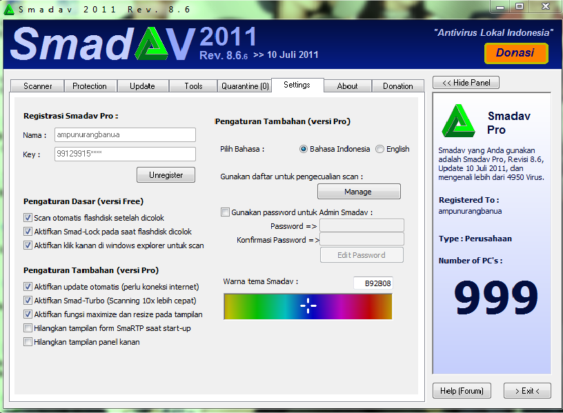Image resolution: width=563 pixels, height=413 pixels.
Task: Click the Konfirmasi Password field
Action: tap(362, 239)
